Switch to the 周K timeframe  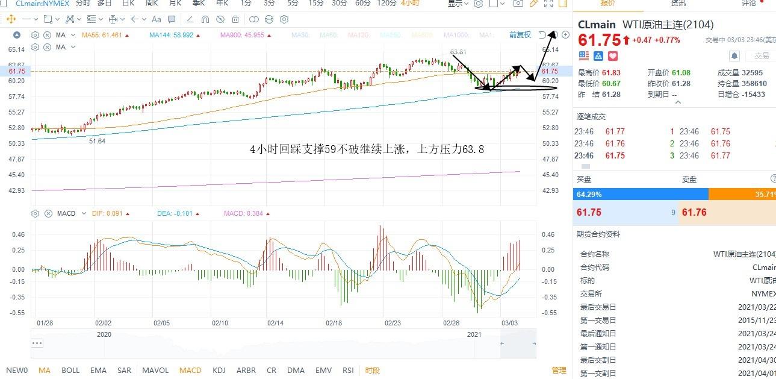(x=152, y=4)
